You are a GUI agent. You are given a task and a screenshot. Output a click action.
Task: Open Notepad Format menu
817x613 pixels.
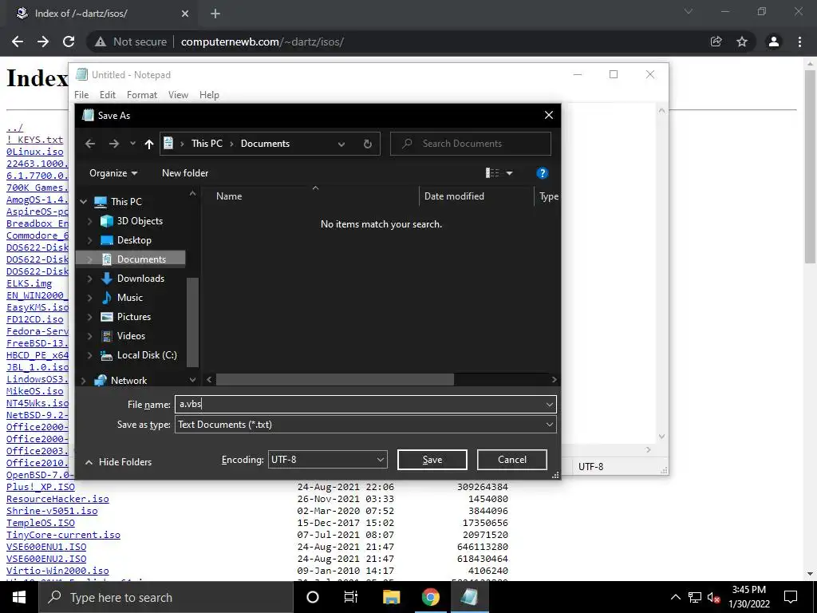[142, 95]
